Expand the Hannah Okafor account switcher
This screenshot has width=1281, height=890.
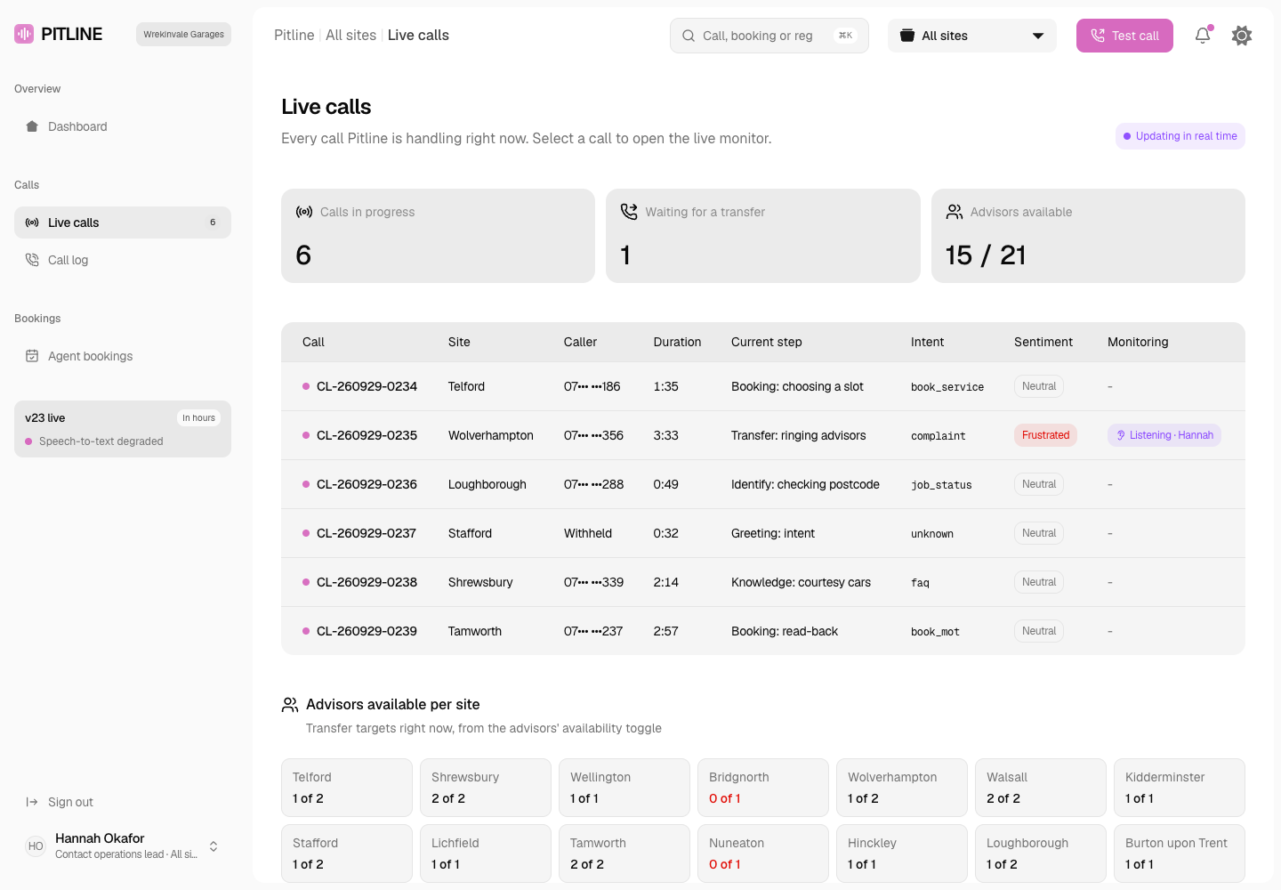213,846
